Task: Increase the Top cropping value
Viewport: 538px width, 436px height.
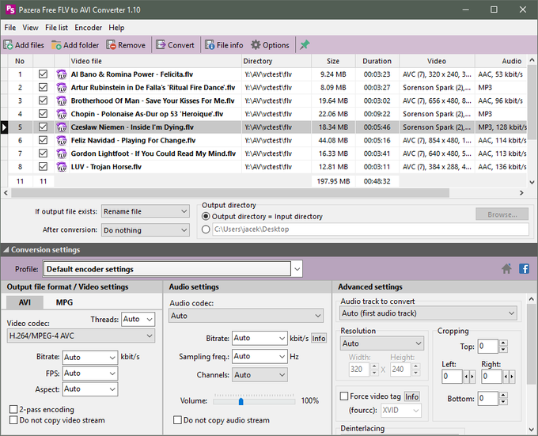Action: [x=503, y=343]
